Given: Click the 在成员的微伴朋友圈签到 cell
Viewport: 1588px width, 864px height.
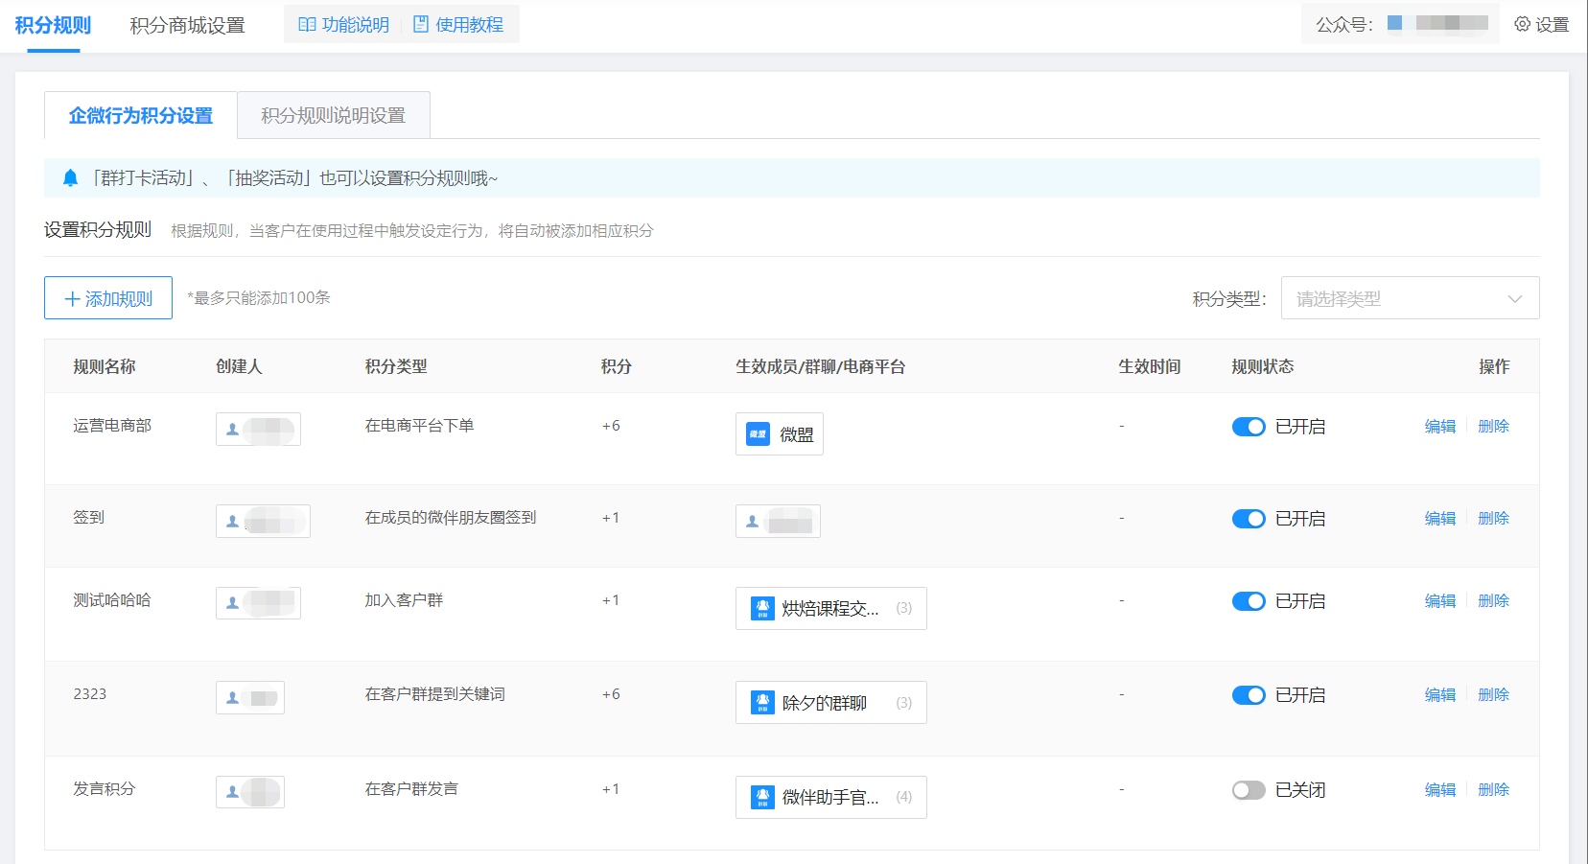Looking at the screenshot, I should coord(451,518).
